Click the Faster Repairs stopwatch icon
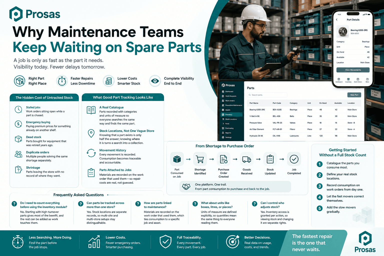The height and width of the screenshot is (256, 384). (62, 81)
